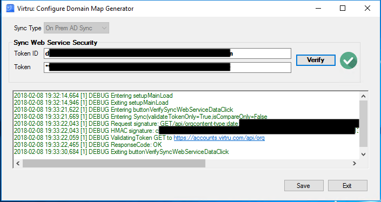Minimize the Virtru configuration window
Viewport: 381px width, 202px height.
(318, 9)
